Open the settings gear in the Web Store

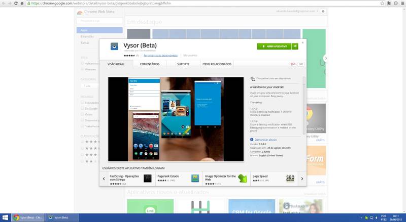coord(323,11)
